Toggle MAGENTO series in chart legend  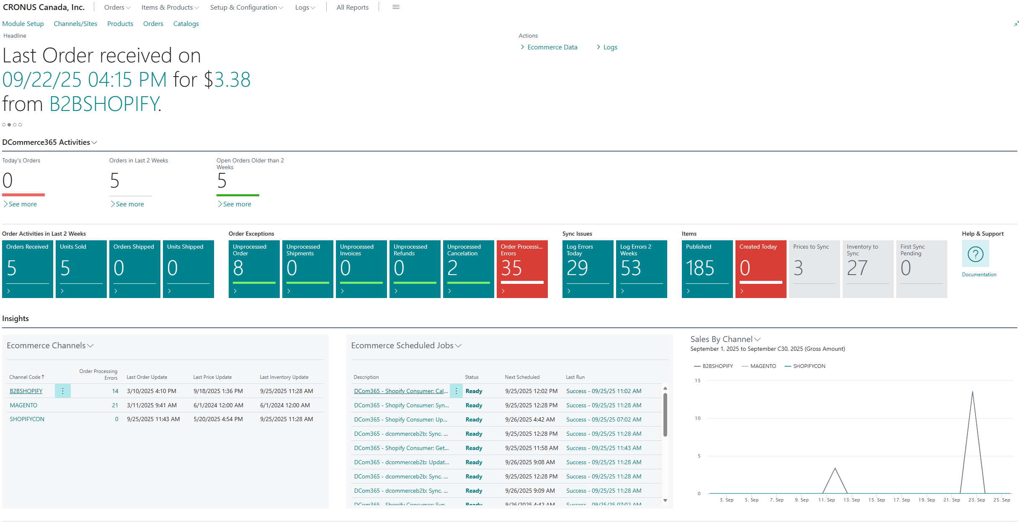point(759,366)
